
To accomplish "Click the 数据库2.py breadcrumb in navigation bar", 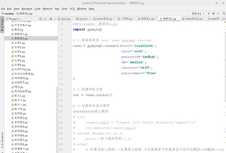I will pos(24,13).
